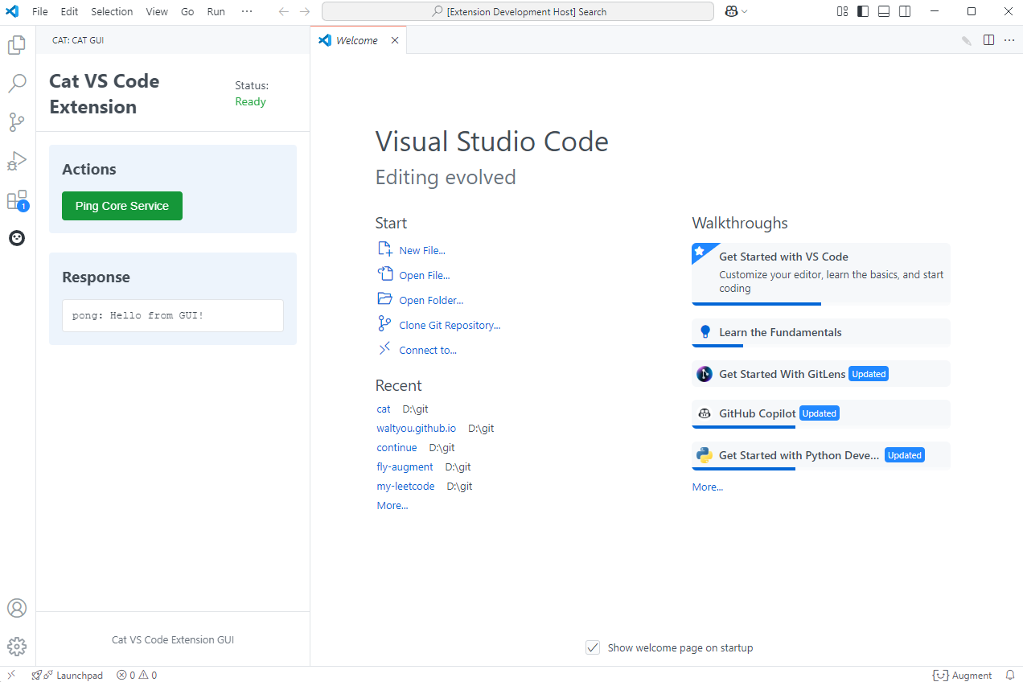
Task: Click Clone Git Repository... link
Action: point(450,325)
